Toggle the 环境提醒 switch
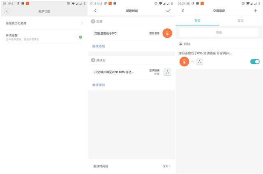 tap(79, 37)
